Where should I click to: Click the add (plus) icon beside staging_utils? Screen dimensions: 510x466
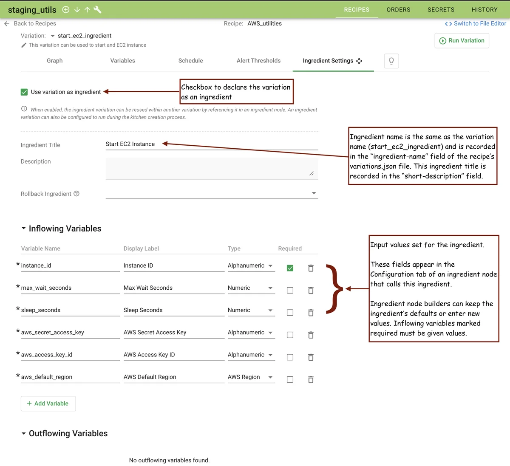(x=66, y=10)
